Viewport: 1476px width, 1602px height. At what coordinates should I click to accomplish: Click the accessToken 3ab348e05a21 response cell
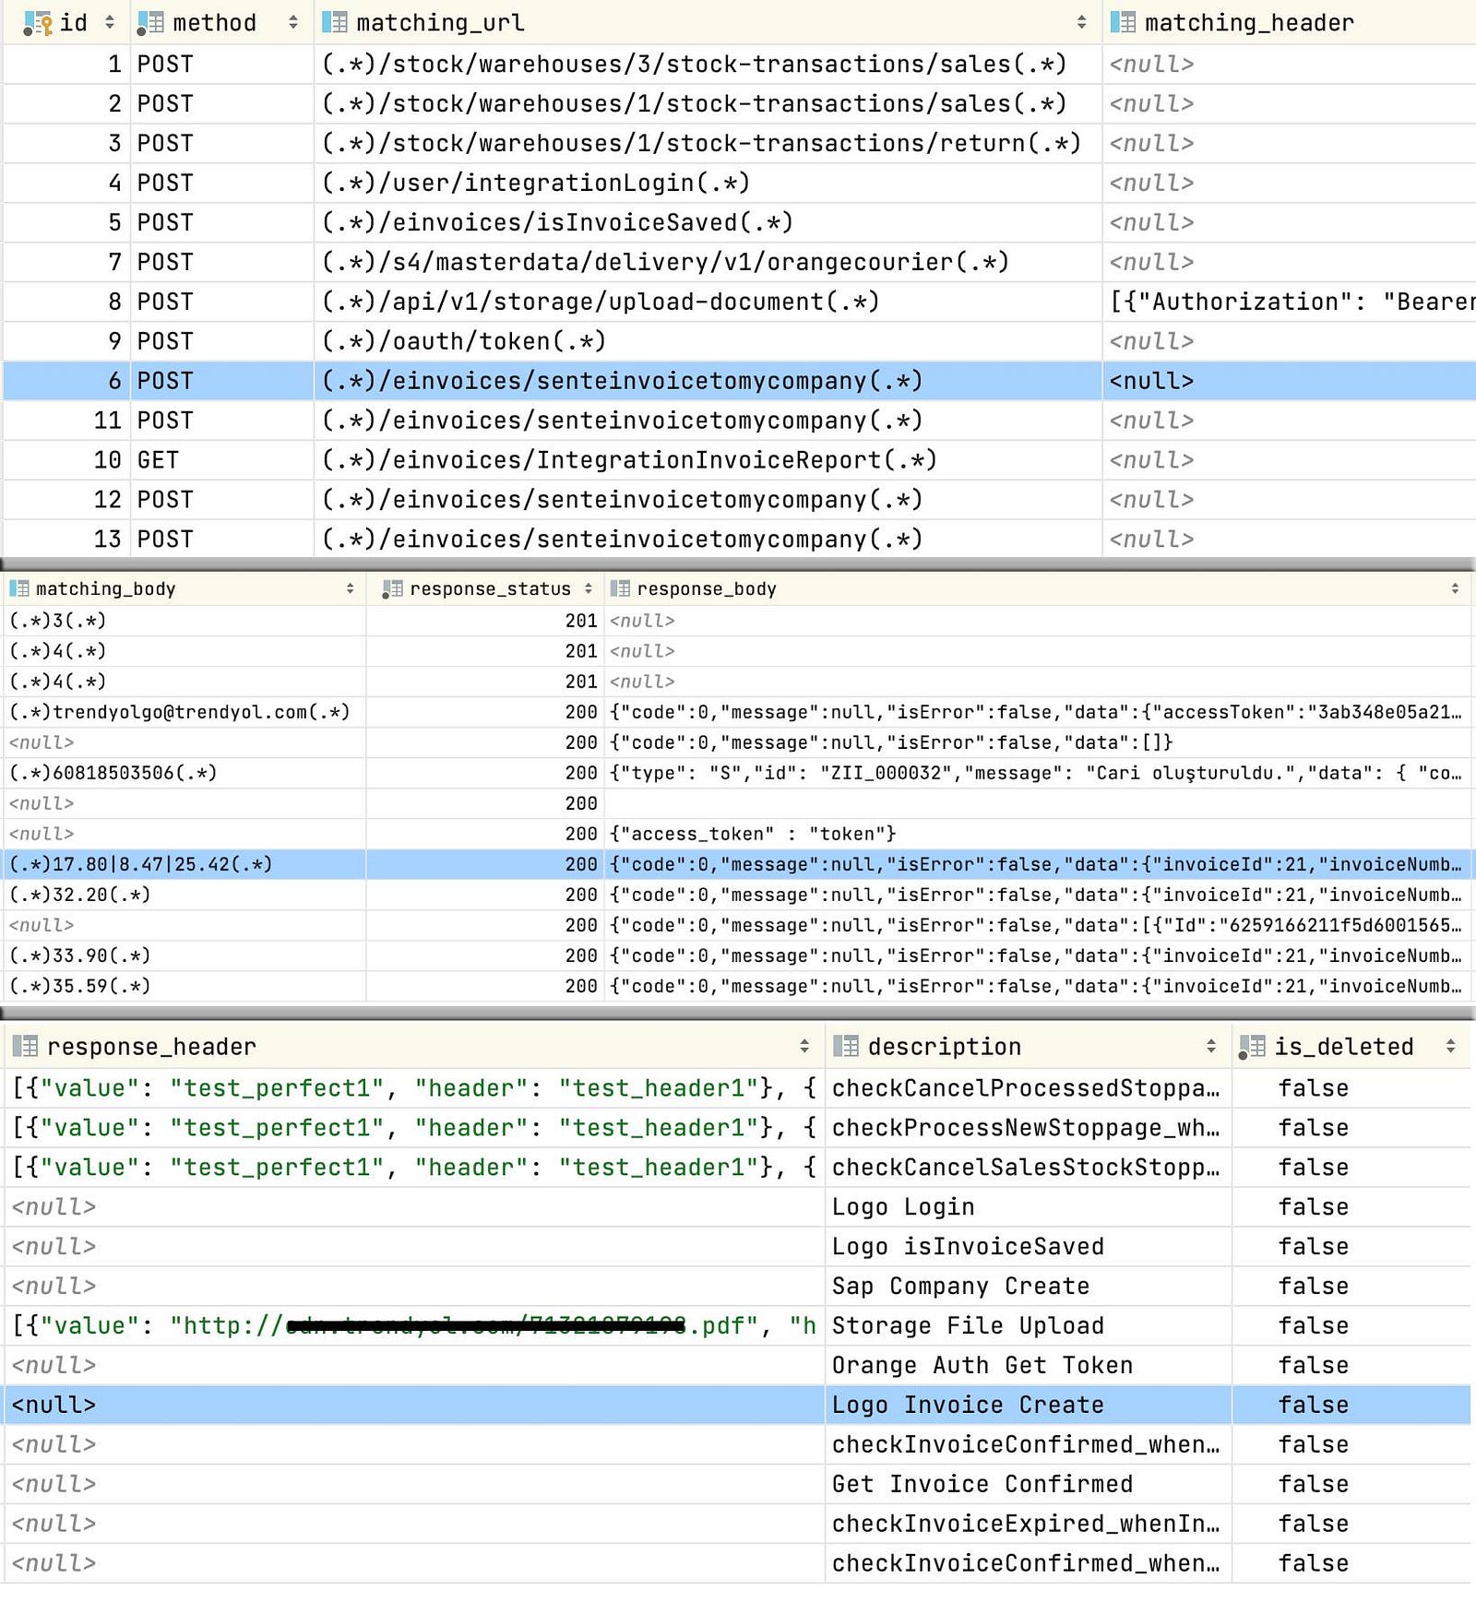pyautogui.click(x=1037, y=712)
